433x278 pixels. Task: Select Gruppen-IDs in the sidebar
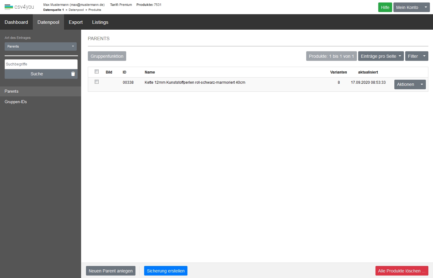[16, 102]
